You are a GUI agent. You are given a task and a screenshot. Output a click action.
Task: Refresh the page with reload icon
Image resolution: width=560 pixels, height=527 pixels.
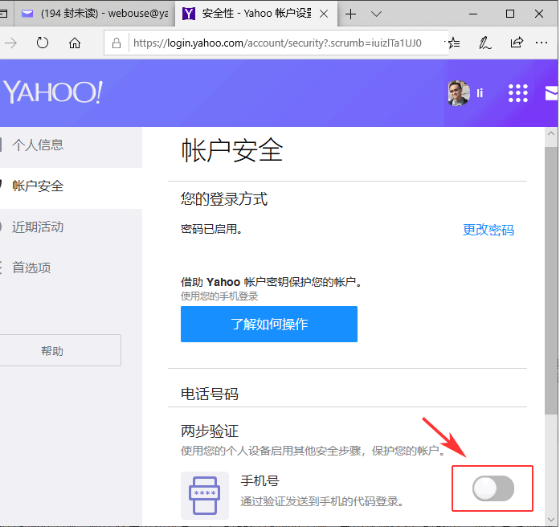point(43,43)
